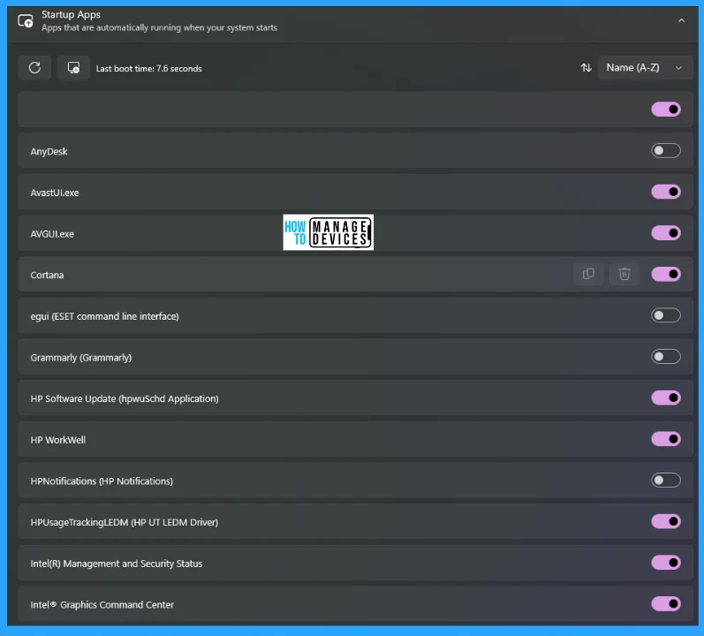Select the AnyDesk entry name
704x636 pixels.
pyautogui.click(x=49, y=152)
